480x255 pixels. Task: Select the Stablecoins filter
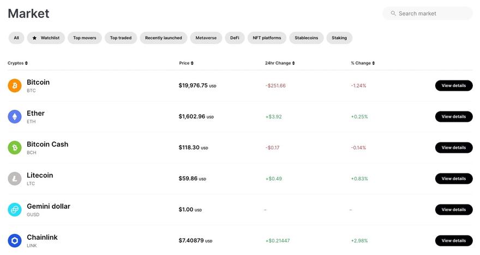pos(307,38)
